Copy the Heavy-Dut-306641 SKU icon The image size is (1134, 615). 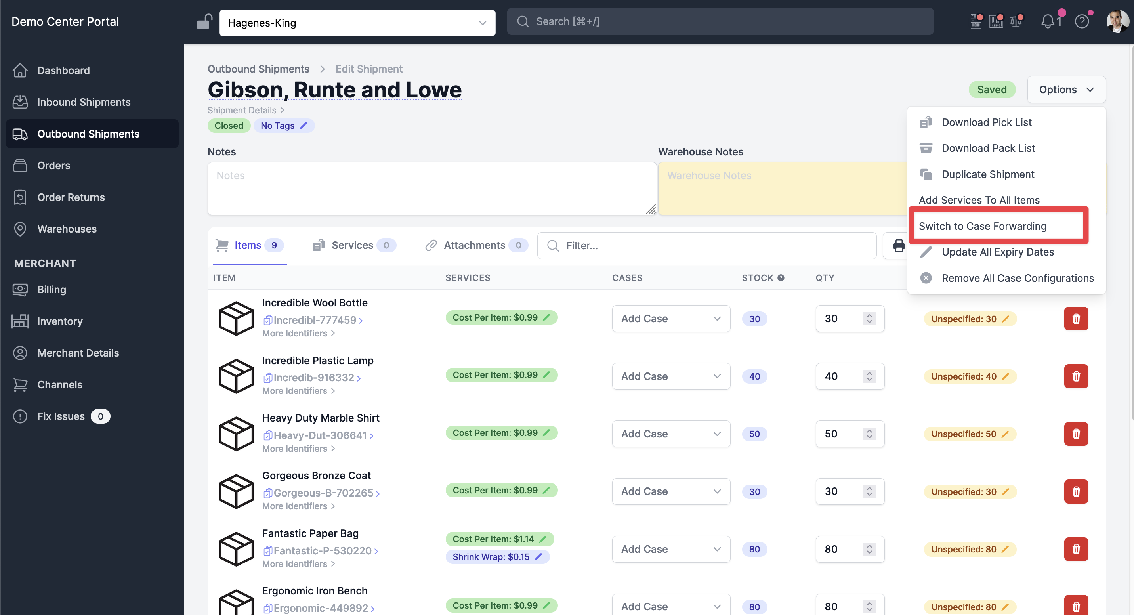click(267, 436)
